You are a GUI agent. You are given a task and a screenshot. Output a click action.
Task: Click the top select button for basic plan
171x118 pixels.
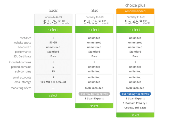53,30
